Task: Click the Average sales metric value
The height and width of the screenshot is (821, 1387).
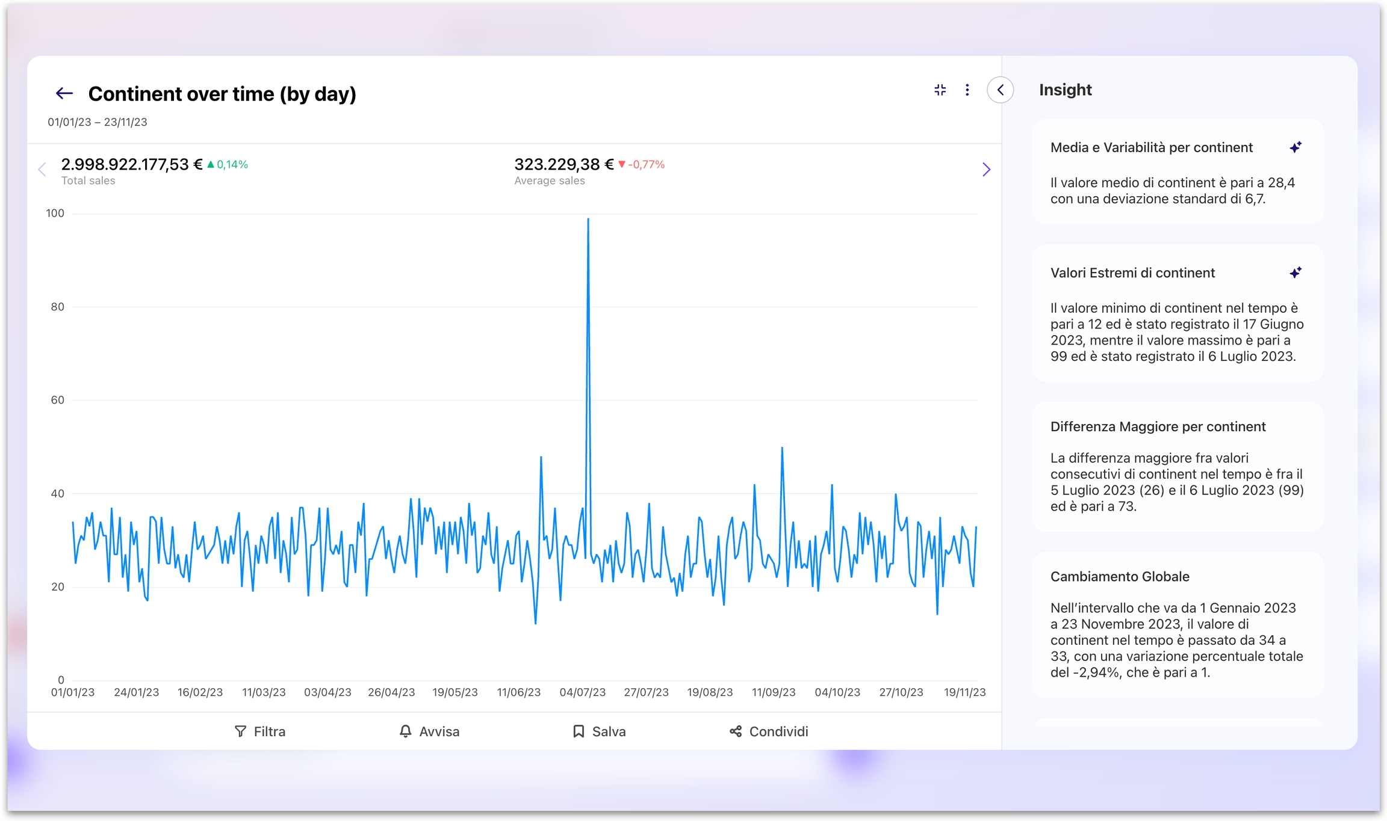Action: pyautogui.click(x=563, y=164)
